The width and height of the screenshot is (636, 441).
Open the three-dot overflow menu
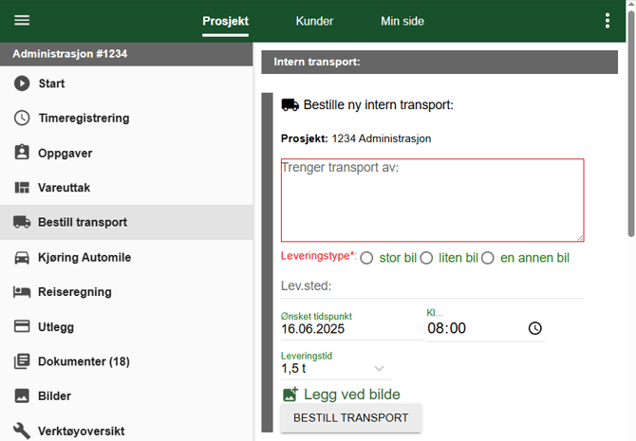(x=608, y=21)
